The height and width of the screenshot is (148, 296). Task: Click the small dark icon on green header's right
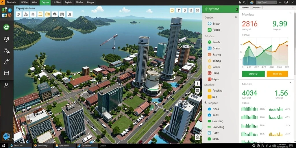(237, 9)
